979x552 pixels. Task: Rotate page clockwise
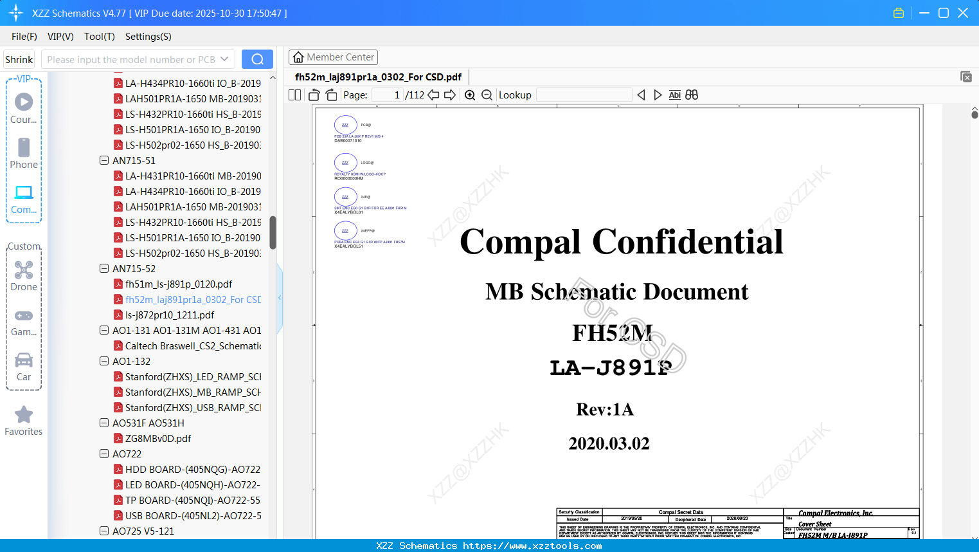[x=331, y=95]
